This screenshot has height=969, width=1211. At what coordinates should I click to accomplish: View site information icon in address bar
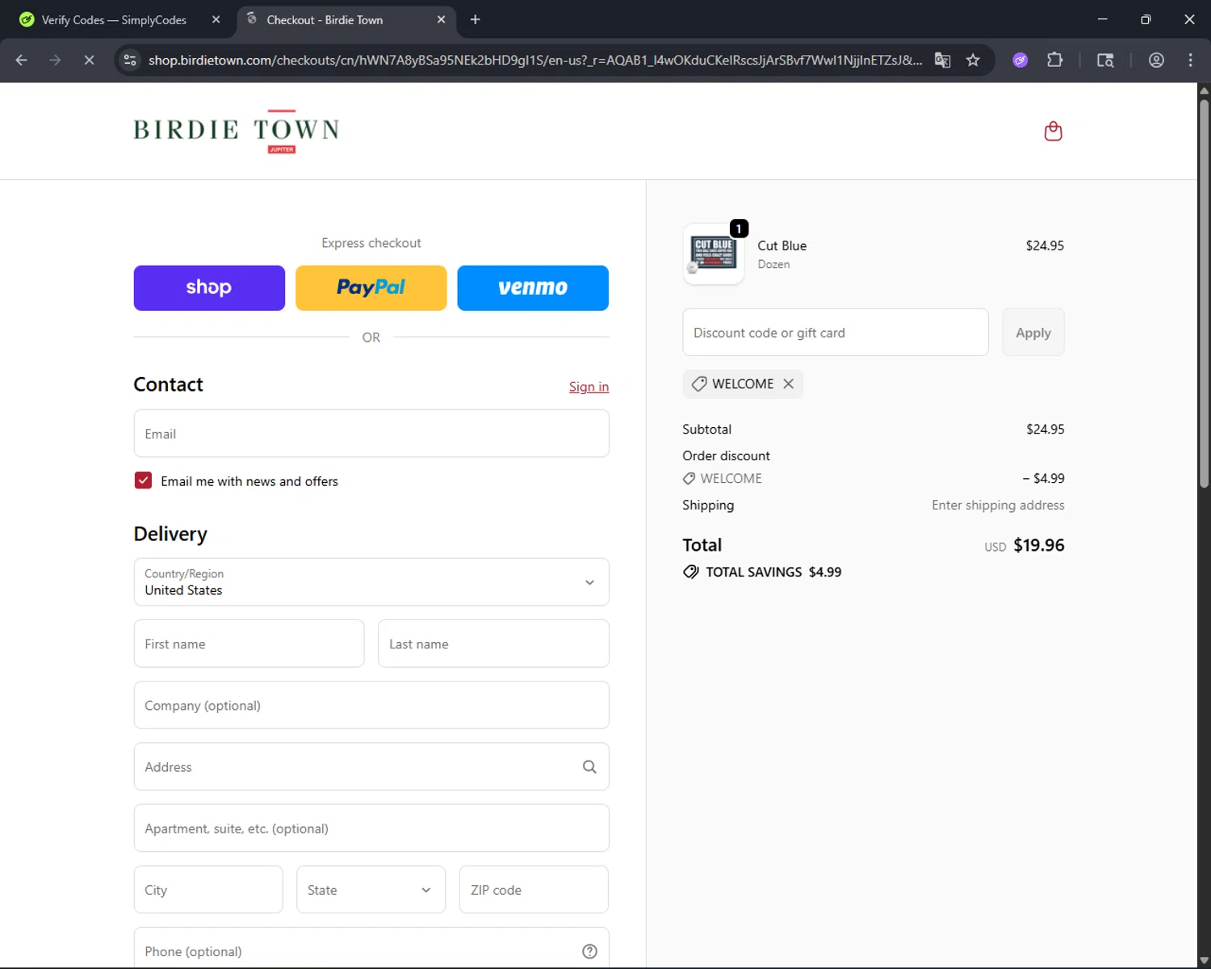coord(130,60)
